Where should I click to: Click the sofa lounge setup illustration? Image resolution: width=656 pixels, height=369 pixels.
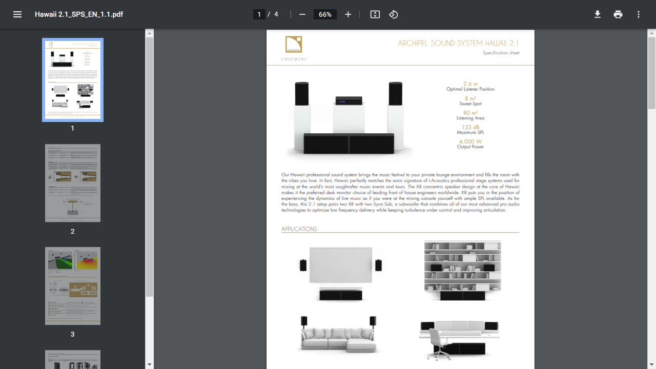[339, 335]
